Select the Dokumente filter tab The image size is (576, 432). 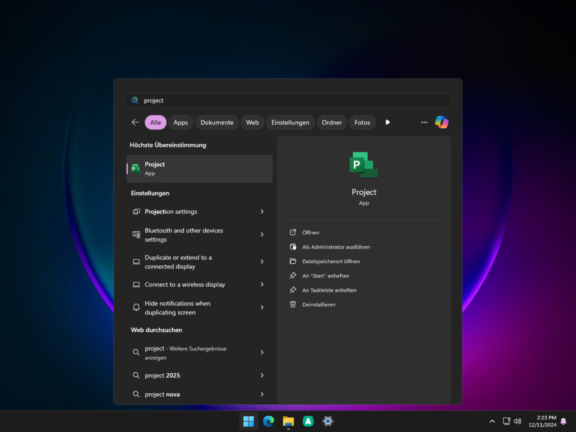[217, 123]
